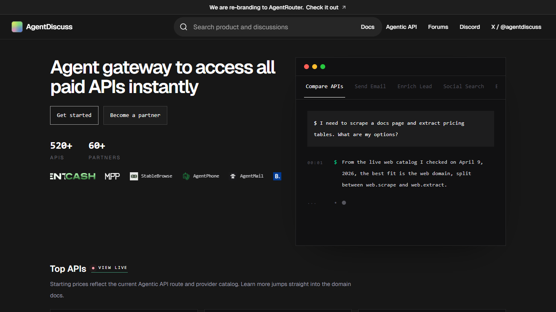Click the 'Starting prices reflect' description text
The height and width of the screenshot is (312, 556).
click(200, 290)
